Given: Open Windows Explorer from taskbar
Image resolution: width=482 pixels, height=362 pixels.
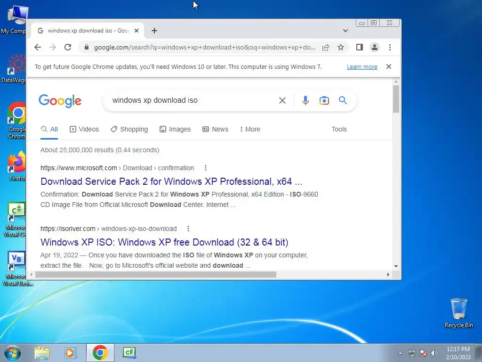Looking at the screenshot, I should (x=42, y=353).
